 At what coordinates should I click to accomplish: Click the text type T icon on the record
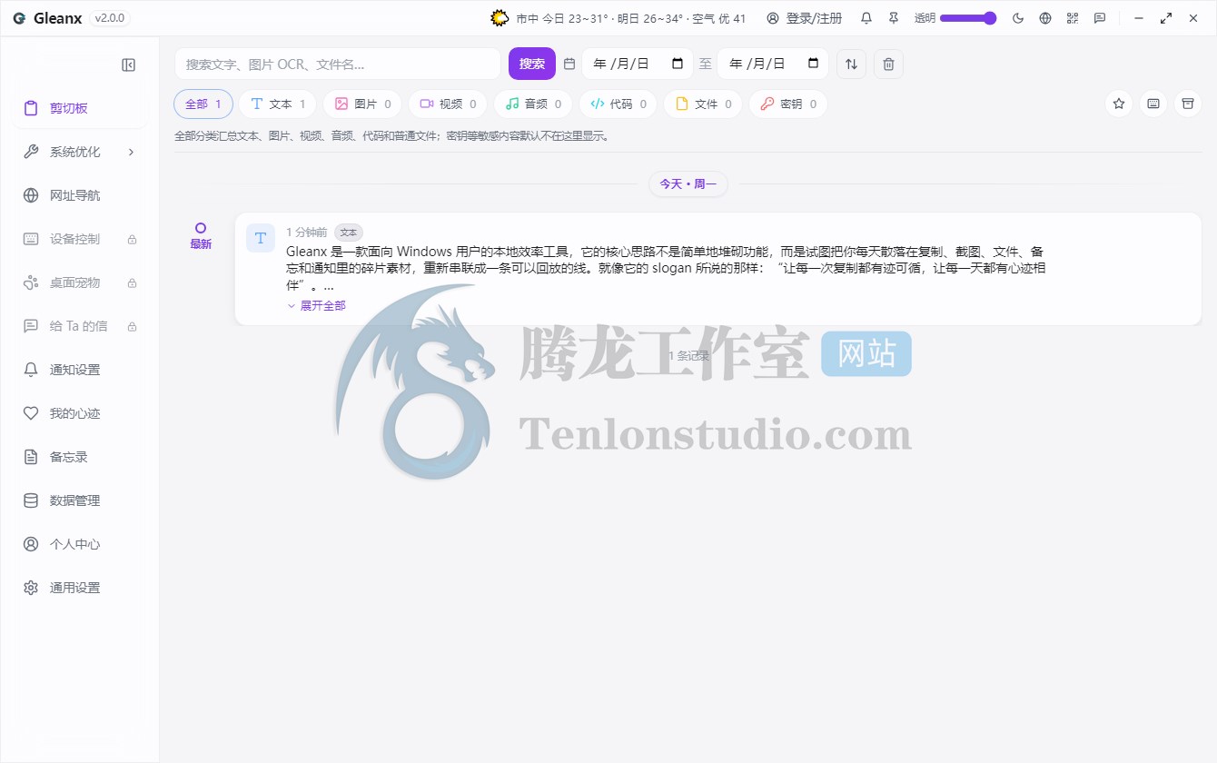click(261, 238)
